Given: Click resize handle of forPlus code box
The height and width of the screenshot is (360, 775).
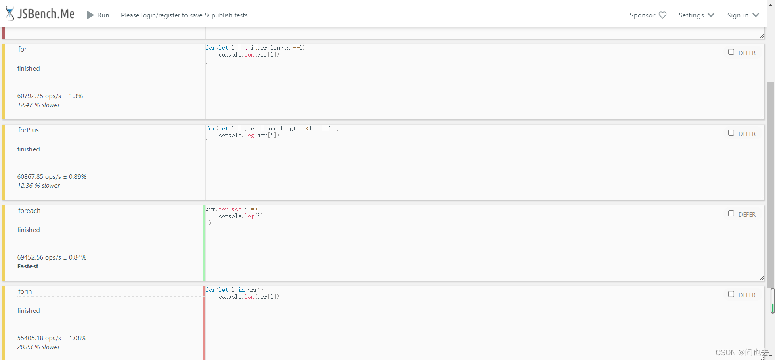Looking at the screenshot, I should click(761, 198).
